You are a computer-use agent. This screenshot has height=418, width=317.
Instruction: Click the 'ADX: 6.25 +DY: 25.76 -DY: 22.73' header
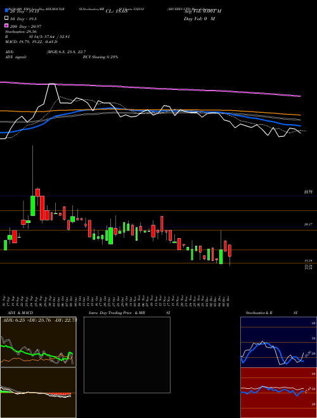coord(39,320)
